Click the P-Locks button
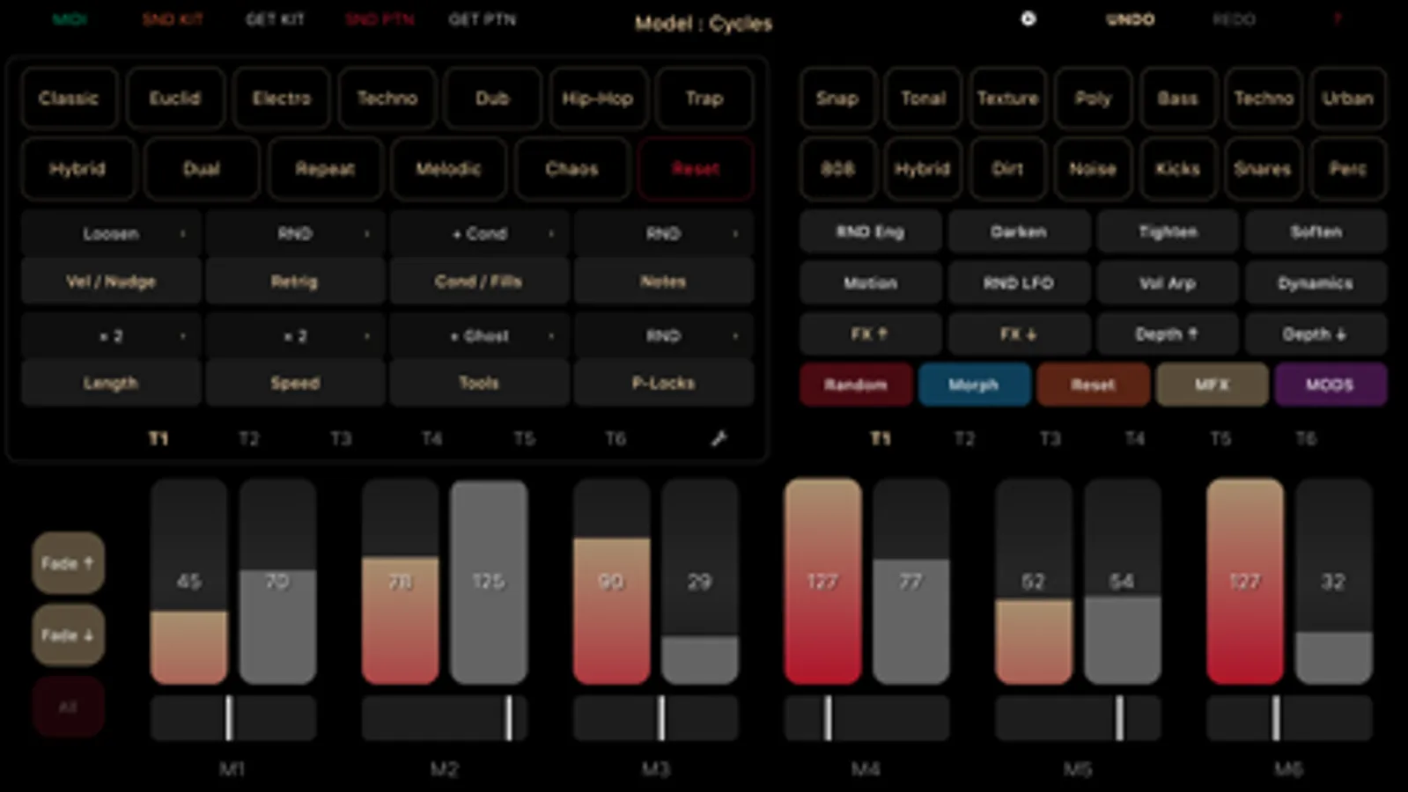 pos(663,383)
